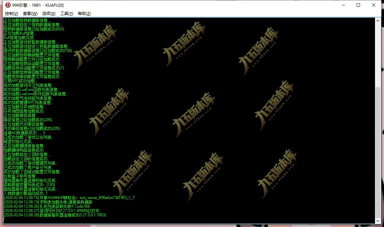Minimize the 996引擎 window
384x227 pixels.
343,5
